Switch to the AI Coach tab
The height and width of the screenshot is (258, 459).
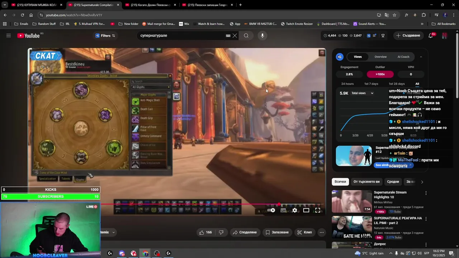403,57
